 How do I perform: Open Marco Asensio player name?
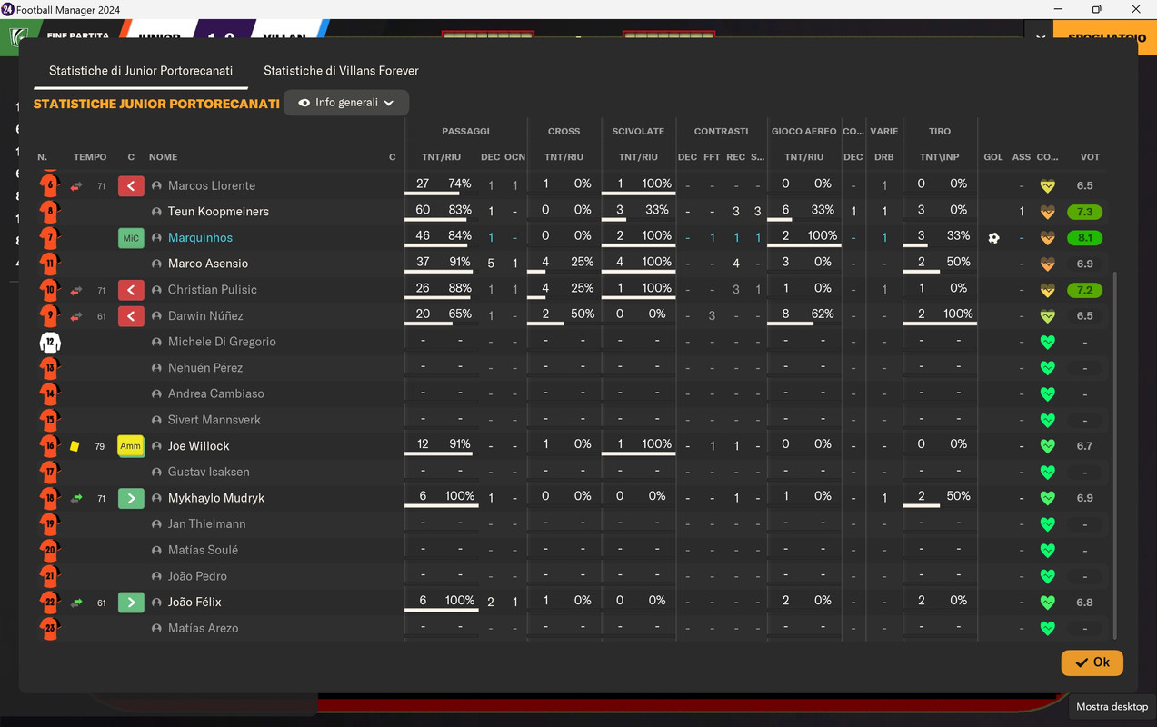(x=208, y=264)
